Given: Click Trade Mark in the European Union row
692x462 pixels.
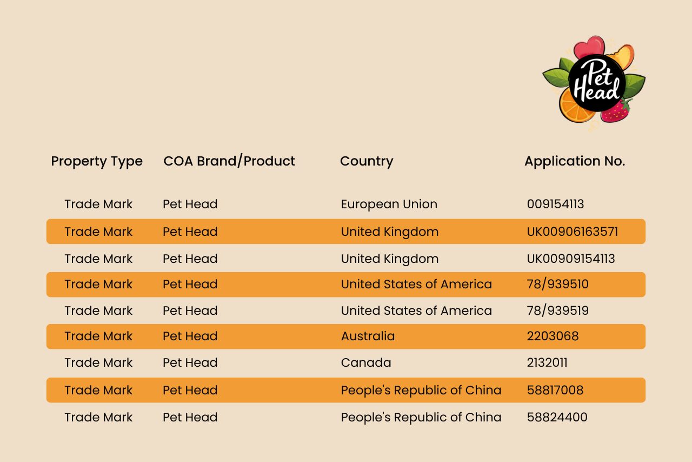Looking at the screenshot, I should click(98, 204).
